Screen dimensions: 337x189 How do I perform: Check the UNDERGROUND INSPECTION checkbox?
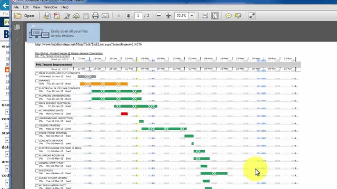(x=37, y=118)
